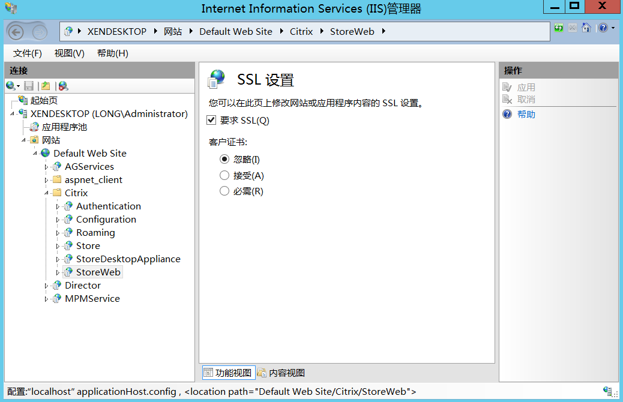Screen dimensions: 623x402
Task: Select the 忽略(I) radio button
Action: [x=224, y=159]
